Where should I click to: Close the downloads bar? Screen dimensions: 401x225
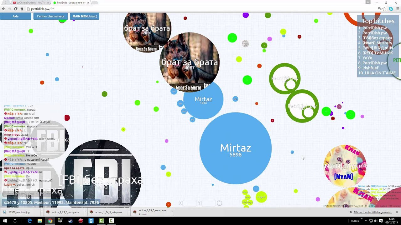397,212
